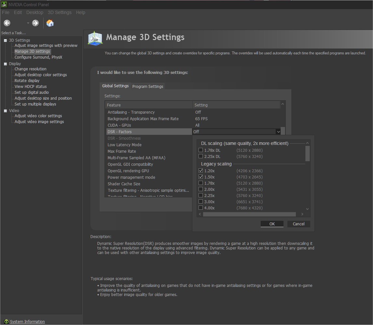373x325 pixels.
Task: Open Adjust desktop color settings
Action: 41,75
